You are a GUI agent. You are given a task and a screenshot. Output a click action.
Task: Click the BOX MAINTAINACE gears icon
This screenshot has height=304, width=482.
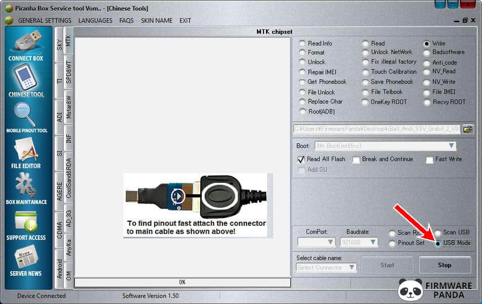click(26, 184)
